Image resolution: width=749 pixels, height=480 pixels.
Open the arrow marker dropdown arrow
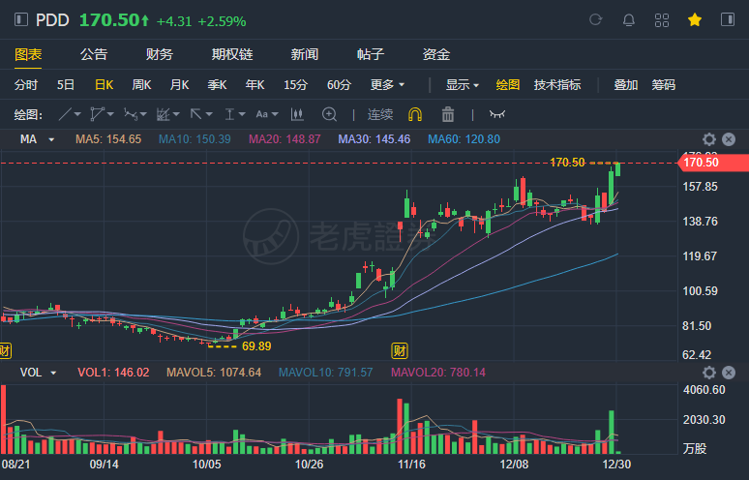point(209,114)
